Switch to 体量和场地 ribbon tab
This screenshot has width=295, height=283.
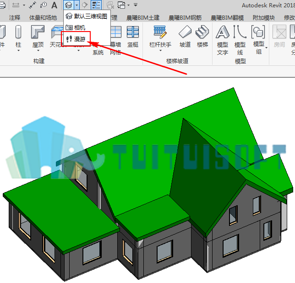[43, 18]
